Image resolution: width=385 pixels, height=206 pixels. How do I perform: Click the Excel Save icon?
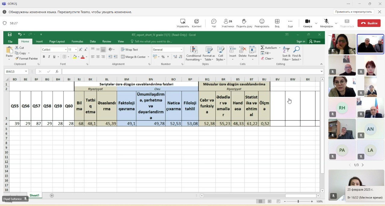(x=10, y=34)
